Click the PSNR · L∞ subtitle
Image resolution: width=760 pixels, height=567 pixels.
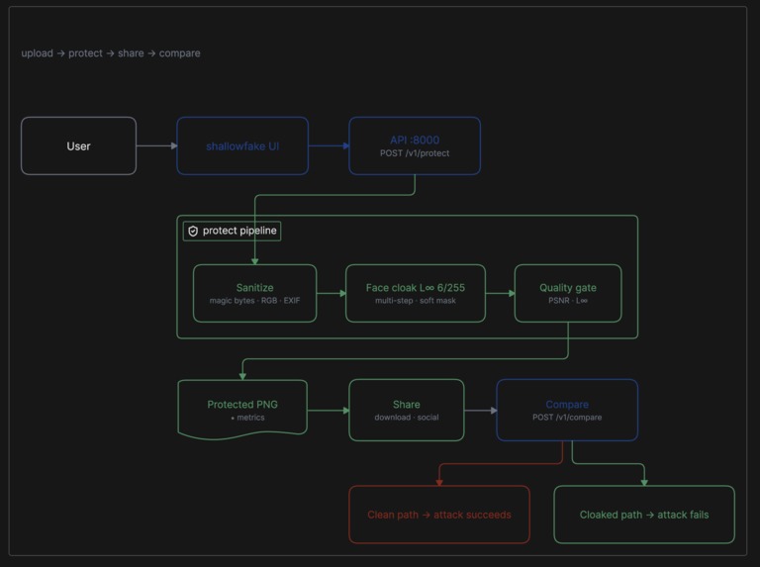click(568, 301)
